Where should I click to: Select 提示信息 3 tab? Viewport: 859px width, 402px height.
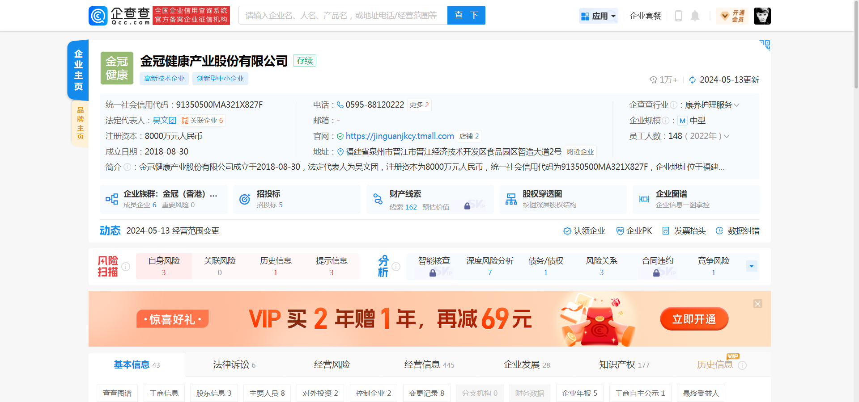point(332,266)
